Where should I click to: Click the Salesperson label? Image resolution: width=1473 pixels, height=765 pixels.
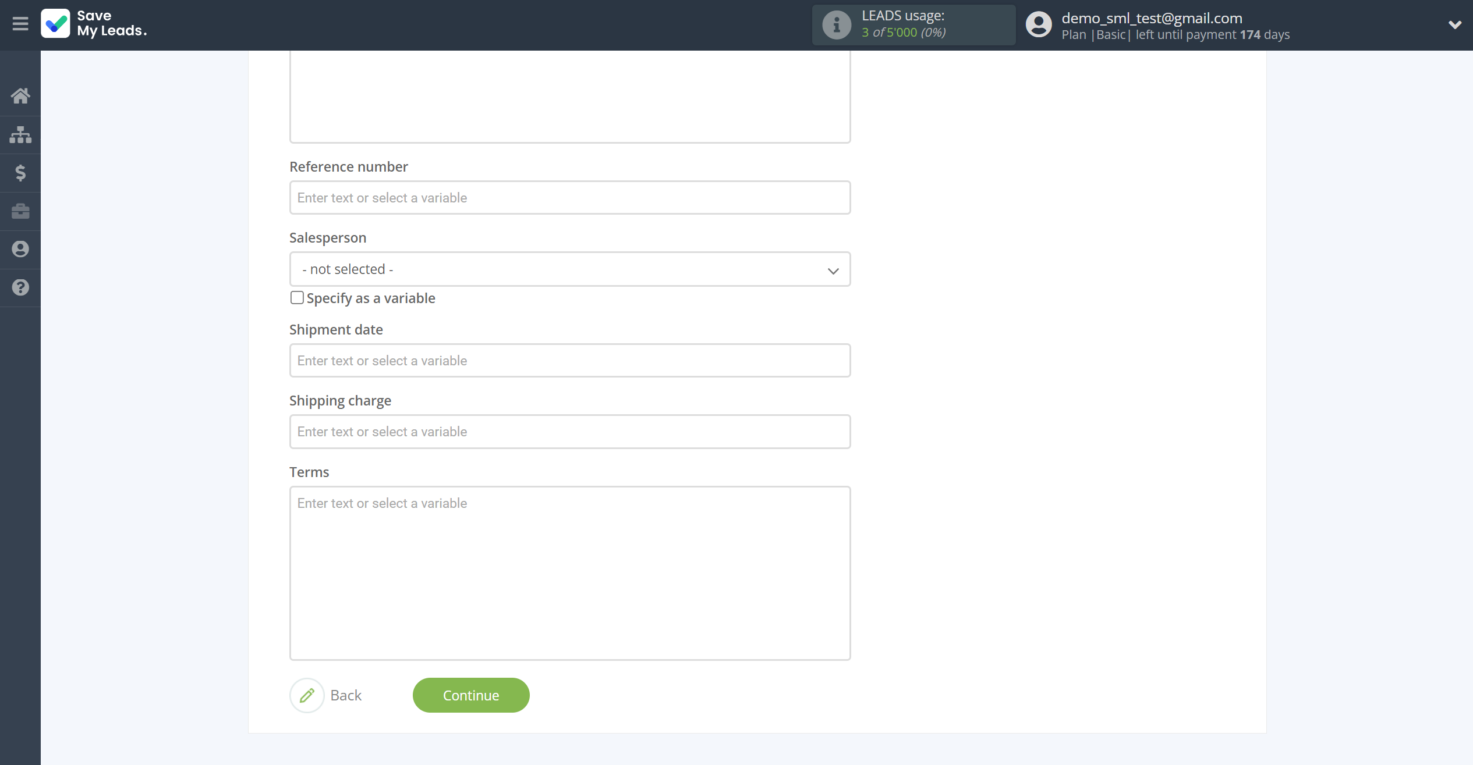coord(328,237)
